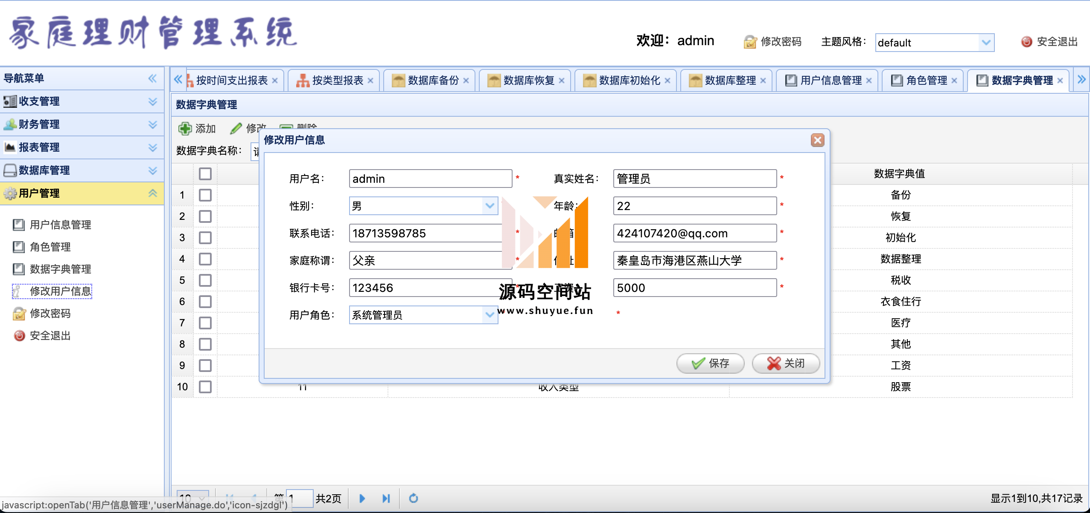Click the page number input in pager

[x=300, y=498]
